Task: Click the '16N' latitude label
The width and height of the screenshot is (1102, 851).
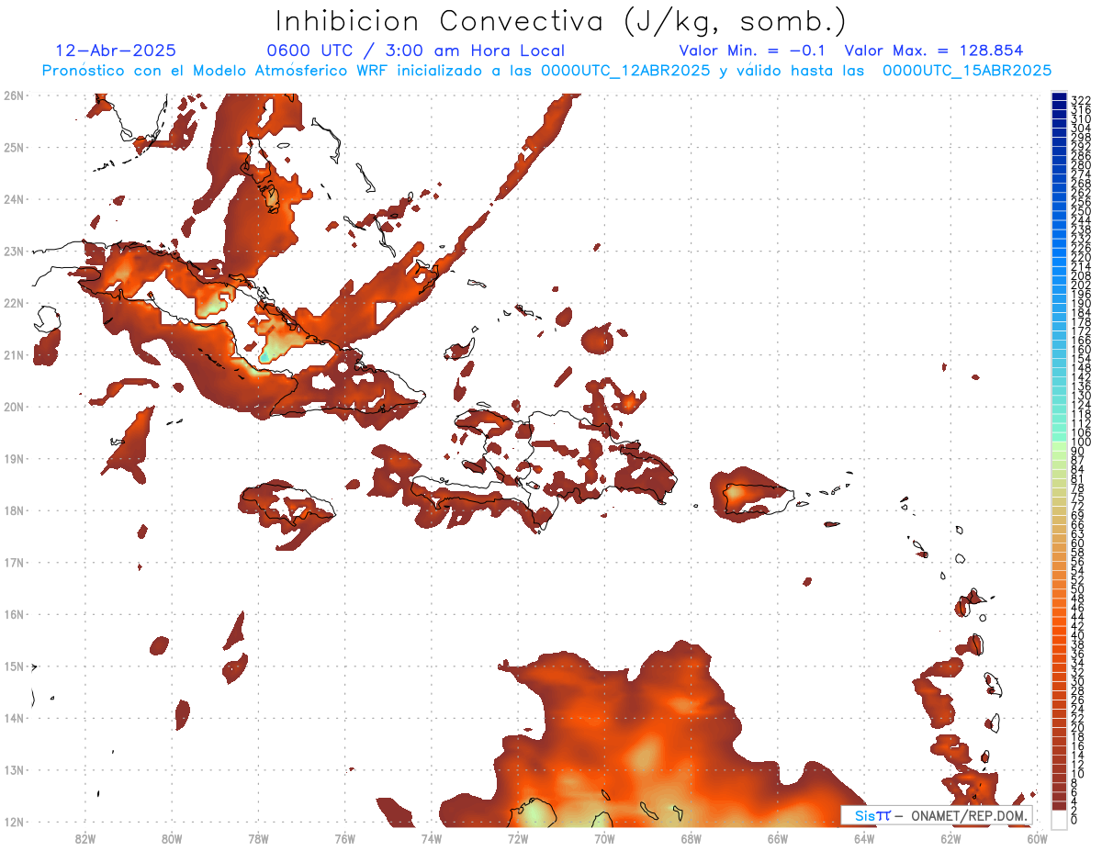Action: (x=14, y=614)
